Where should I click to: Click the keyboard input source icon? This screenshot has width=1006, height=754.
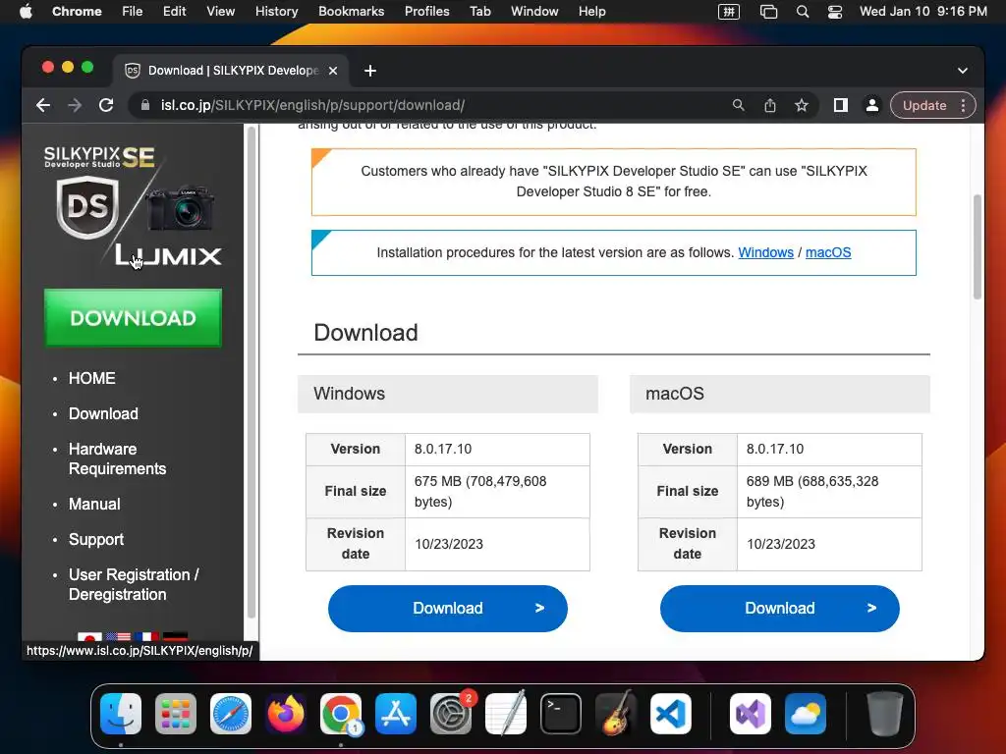729,12
